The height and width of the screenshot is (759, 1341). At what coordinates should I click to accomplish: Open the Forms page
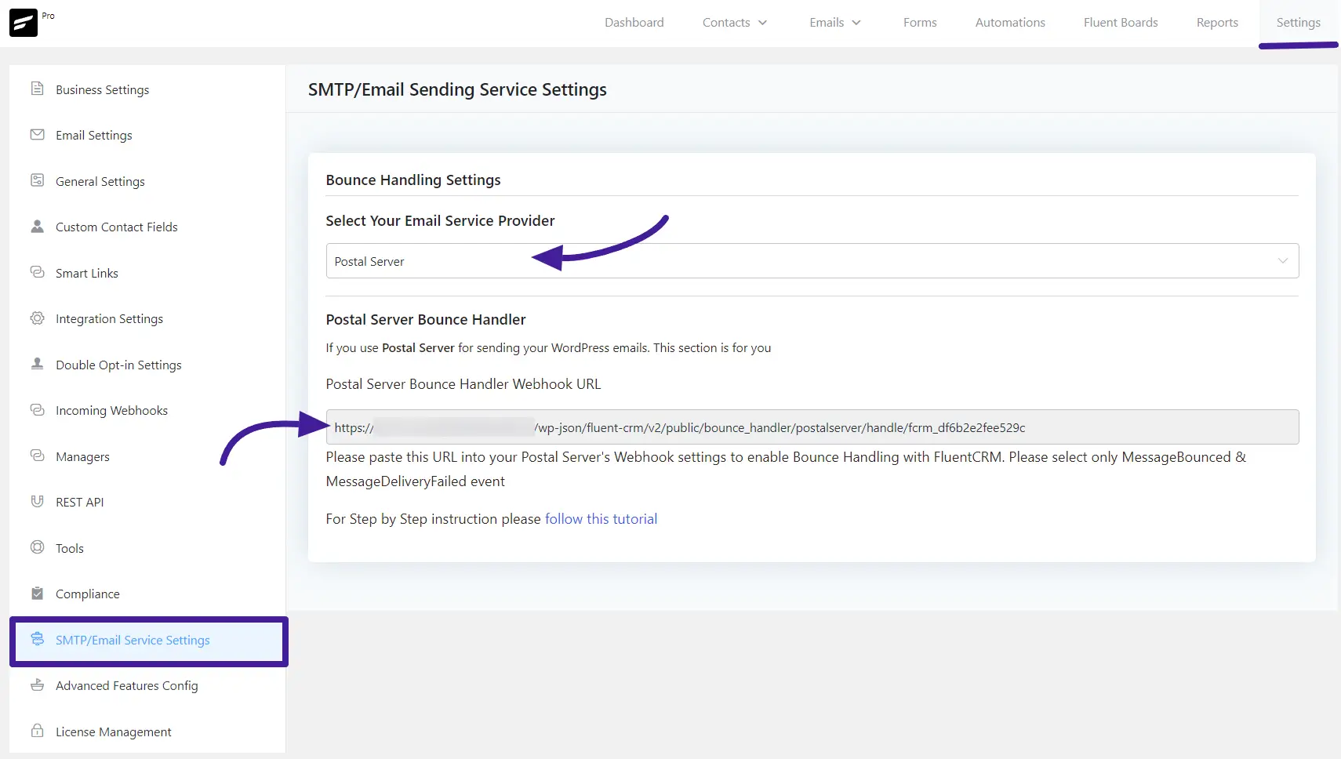click(920, 23)
